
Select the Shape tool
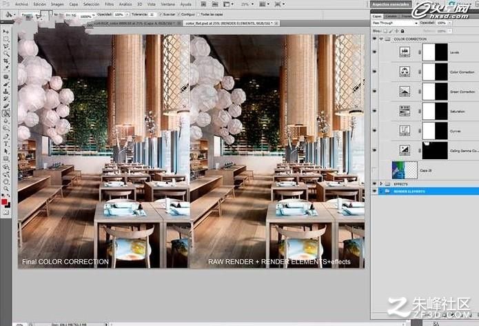click(6, 159)
